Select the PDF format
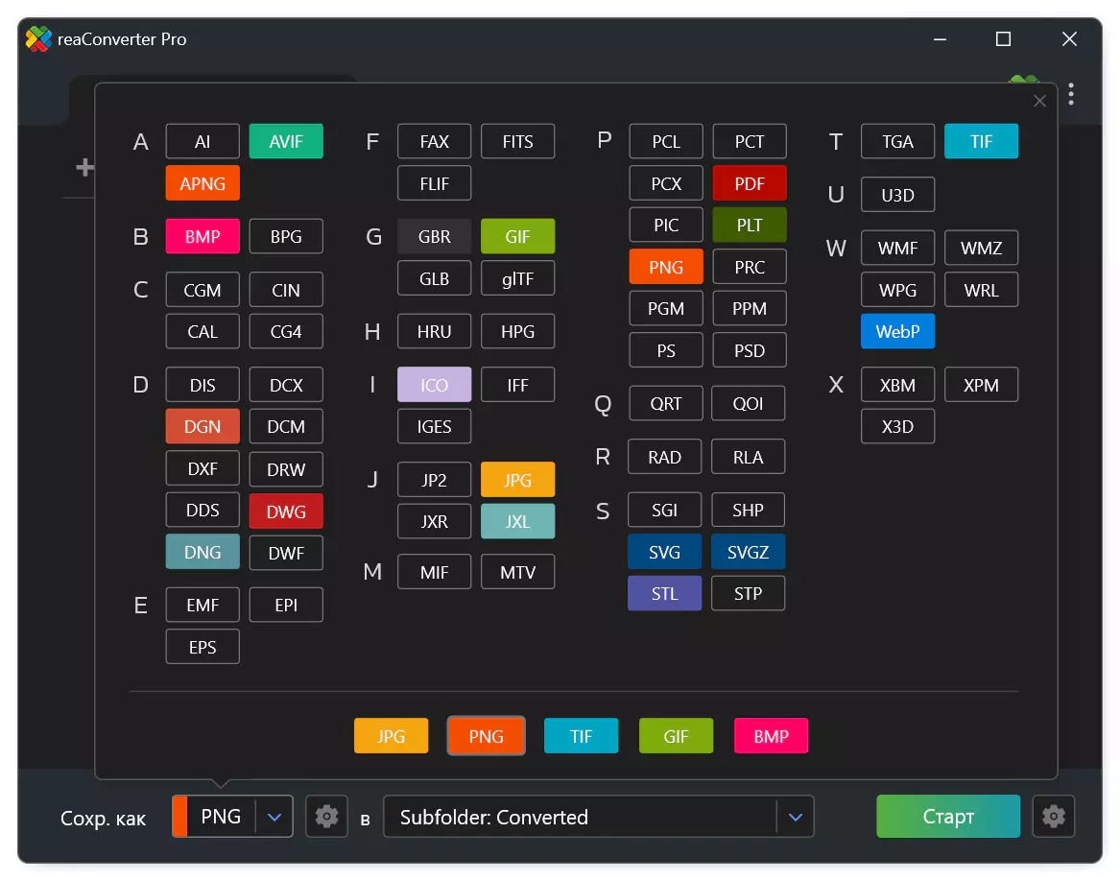The width and height of the screenshot is (1120, 881). [750, 183]
